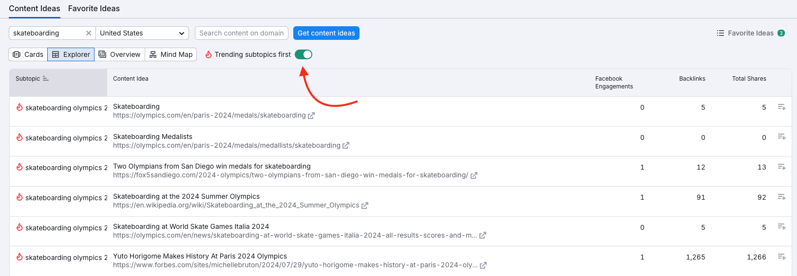Open external link icon for Wikipedia article

coord(365,206)
